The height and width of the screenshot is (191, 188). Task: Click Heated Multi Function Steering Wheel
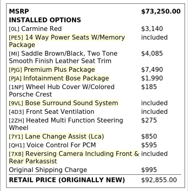tap(66, 124)
